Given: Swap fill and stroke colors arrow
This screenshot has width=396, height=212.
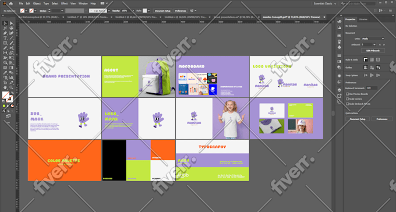Looking at the screenshot, I should [x=12, y=93].
